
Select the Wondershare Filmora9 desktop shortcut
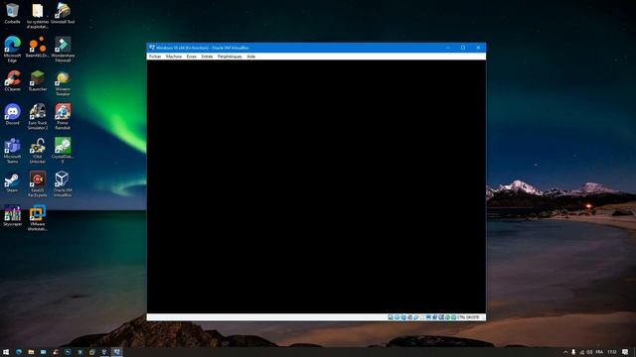coord(63,50)
